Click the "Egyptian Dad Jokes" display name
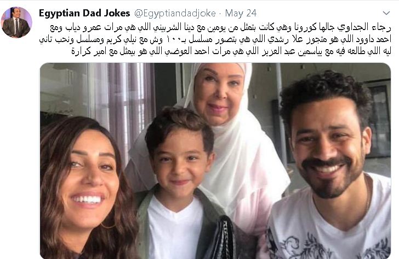Image resolution: width=399 pixels, height=259 pixels. click(x=84, y=13)
